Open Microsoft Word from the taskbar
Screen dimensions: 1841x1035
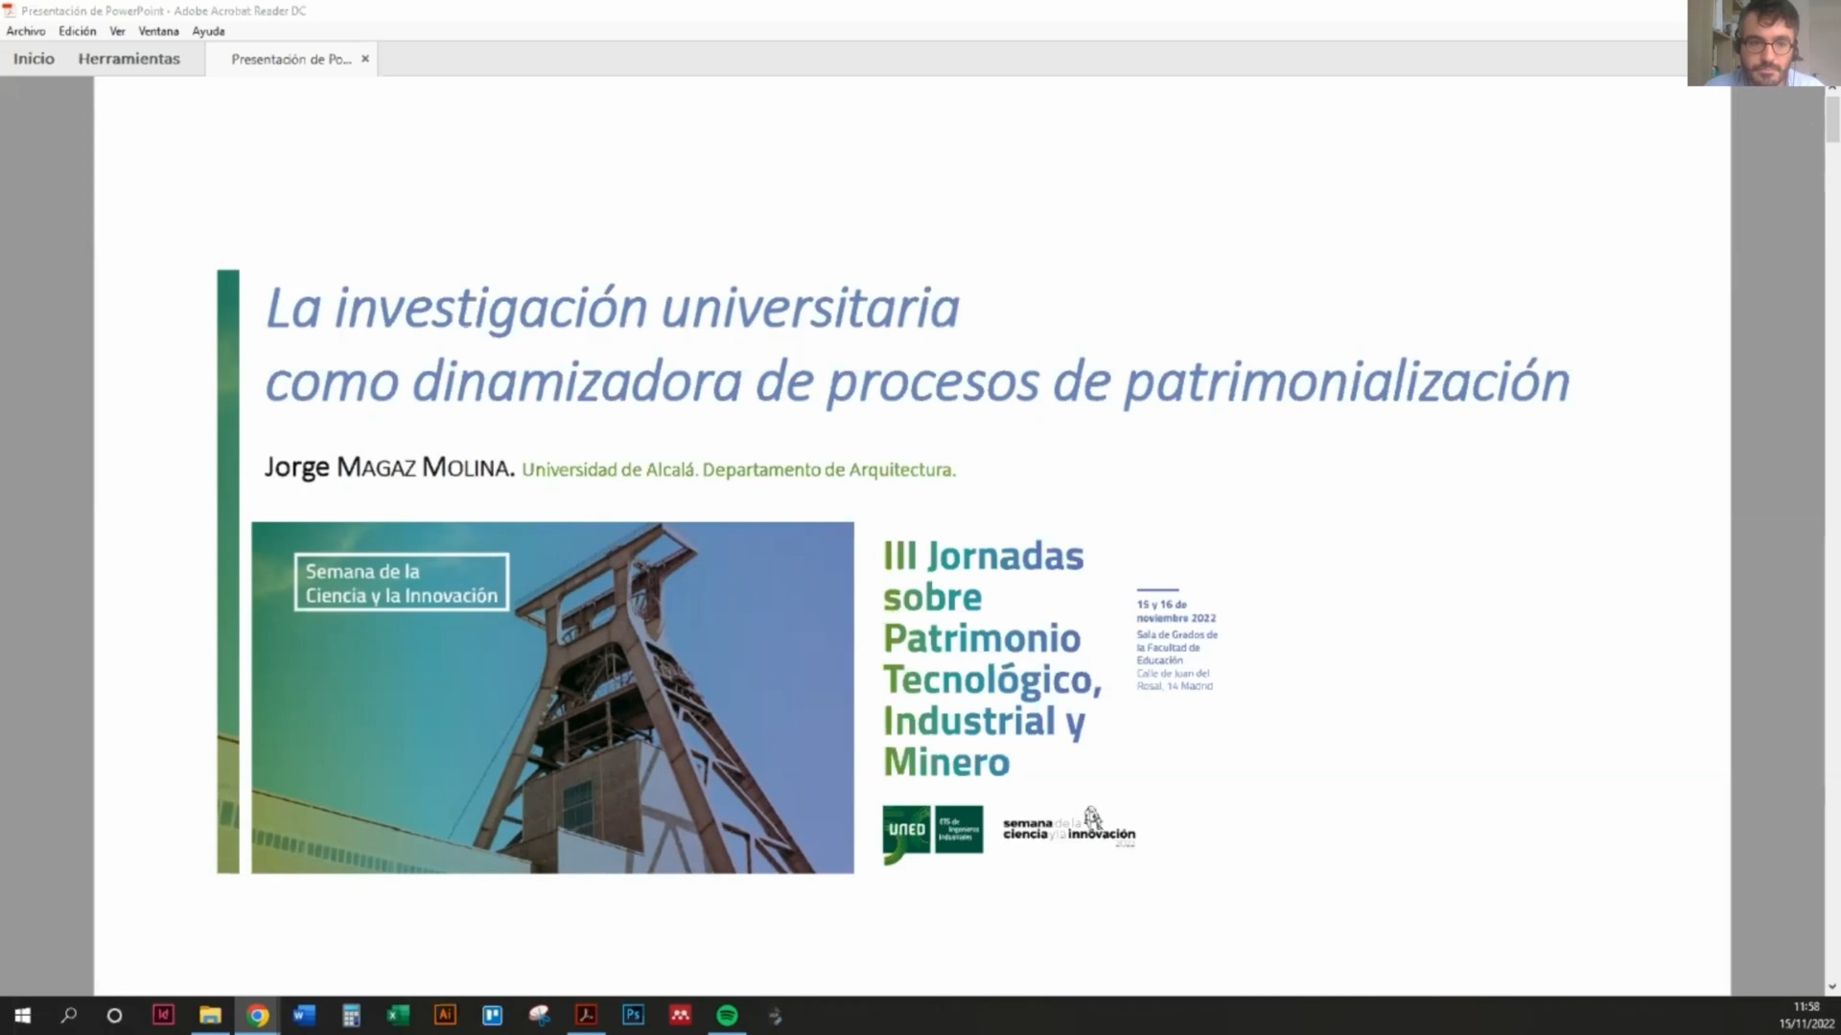click(304, 1015)
